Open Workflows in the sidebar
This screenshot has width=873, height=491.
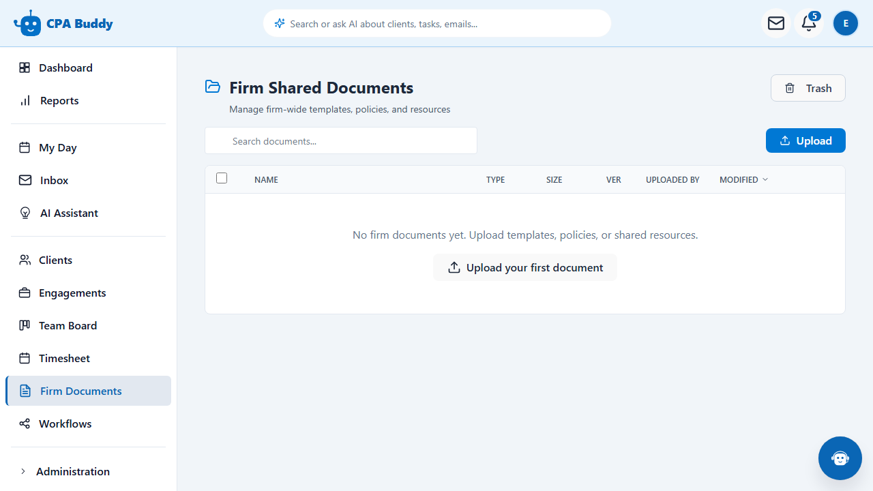coord(89,423)
